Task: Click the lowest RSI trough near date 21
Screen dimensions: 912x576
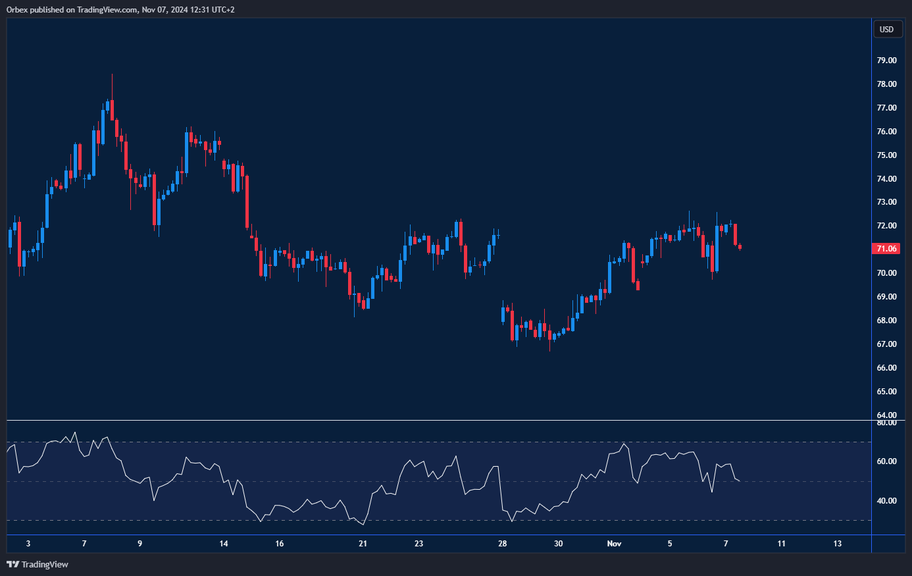Action: 363,524
